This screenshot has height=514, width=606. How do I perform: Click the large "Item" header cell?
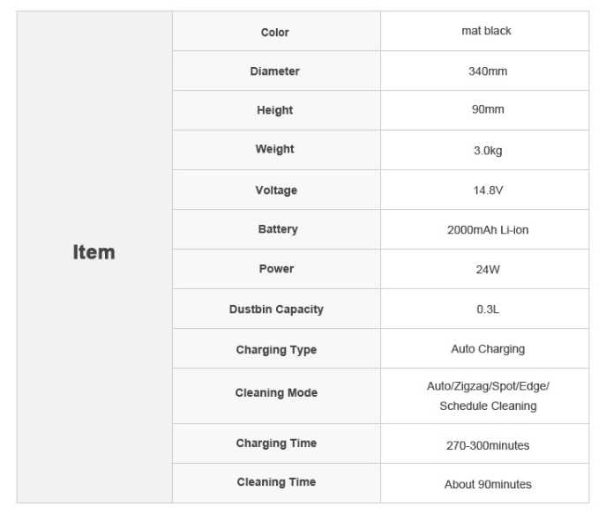pos(94,252)
